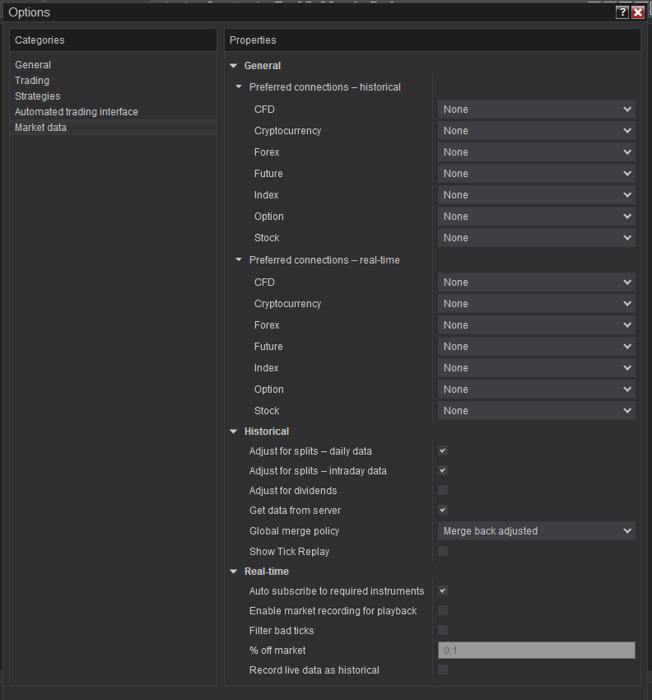Image resolution: width=652 pixels, height=700 pixels.
Task: Select the Strategies category
Action: click(x=37, y=96)
